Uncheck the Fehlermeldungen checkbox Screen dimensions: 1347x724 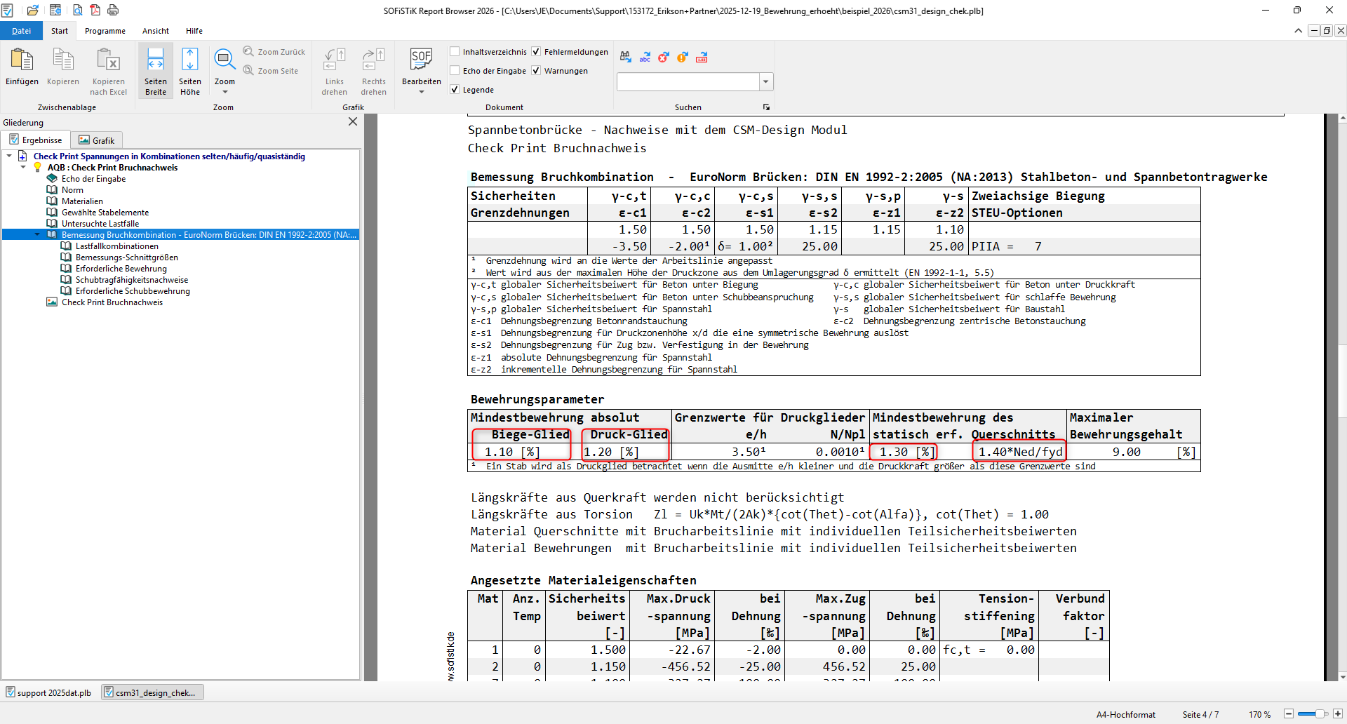click(536, 52)
